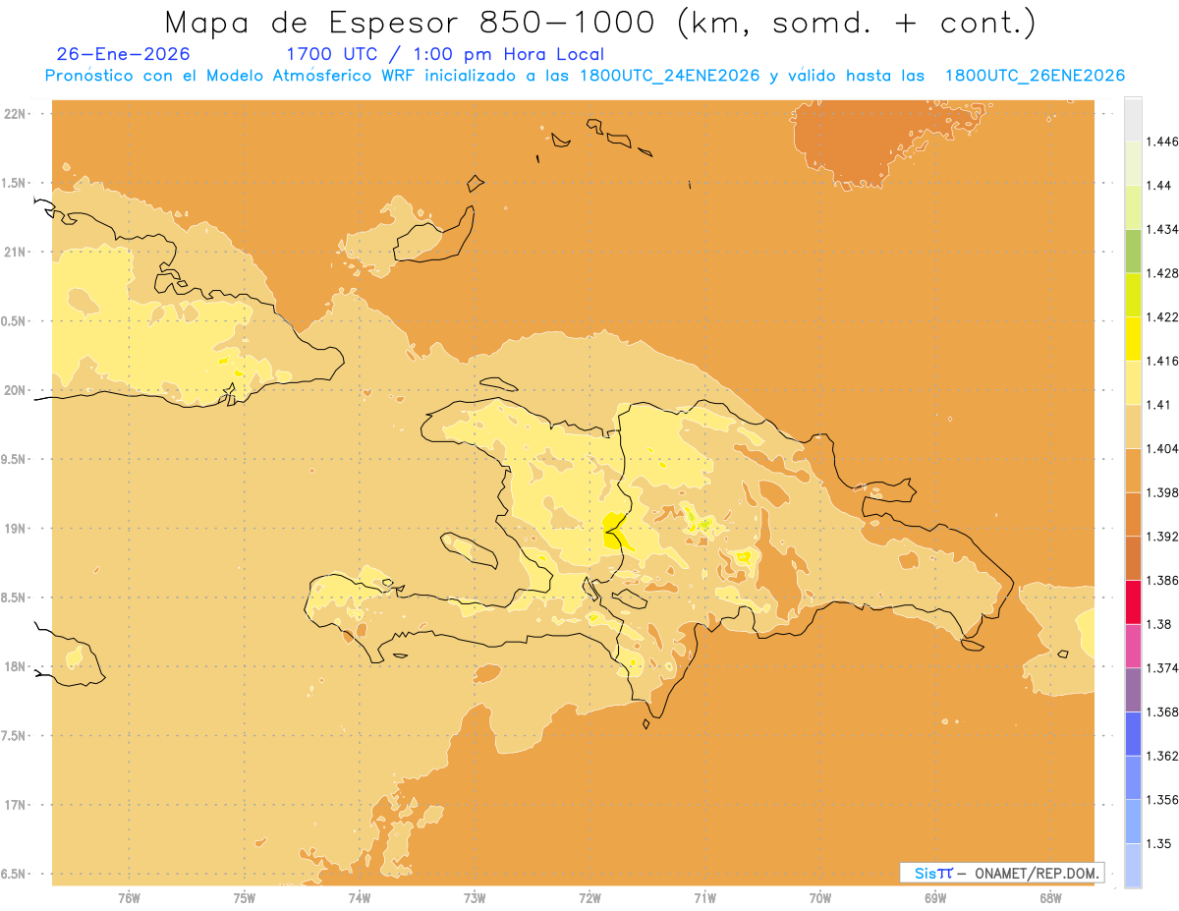Click the 'Modelo Atmosferico WRF' forecast description line
This screenshot has height=911, width=1179.
click(x=585, y=76)
